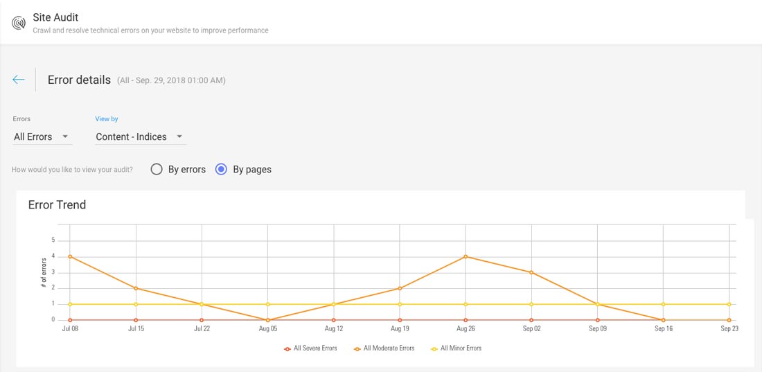Toggle All Moderate Errors legend item

384,348
